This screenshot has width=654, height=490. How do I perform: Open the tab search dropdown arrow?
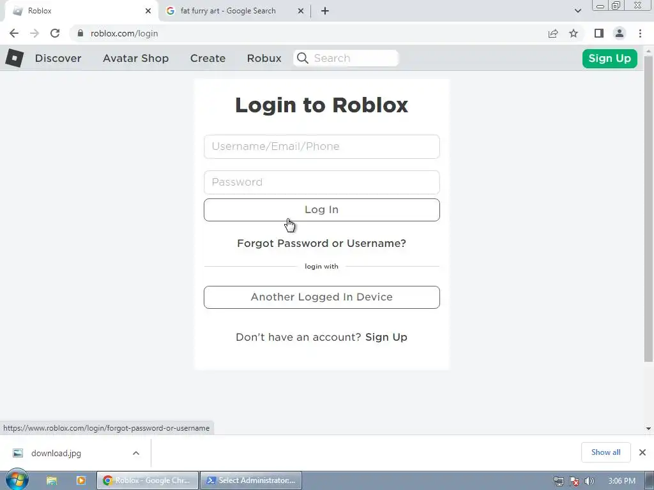[577, 11]
